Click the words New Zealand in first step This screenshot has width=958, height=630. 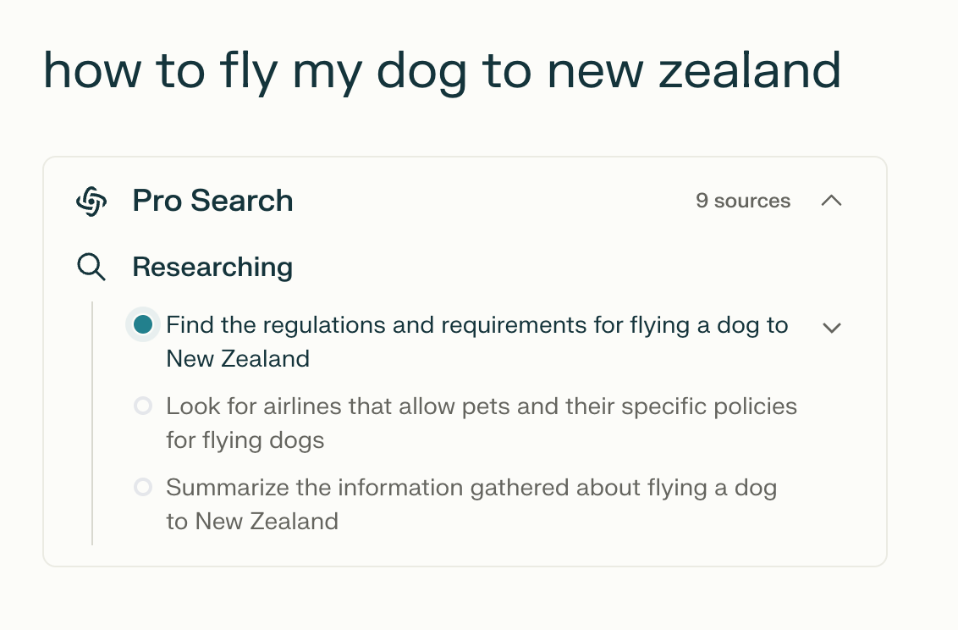click(x=238, y=359)
